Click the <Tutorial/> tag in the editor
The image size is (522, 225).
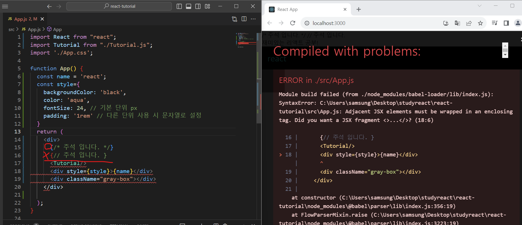68,163
